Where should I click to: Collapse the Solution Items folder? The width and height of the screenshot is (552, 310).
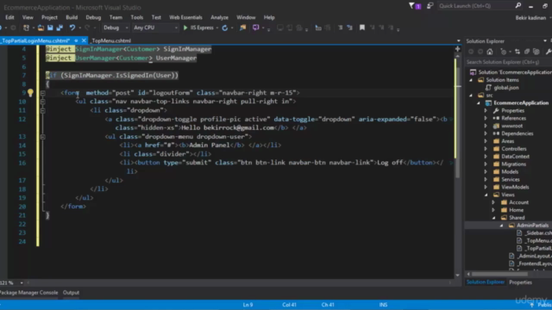click(x=471, y=80)
